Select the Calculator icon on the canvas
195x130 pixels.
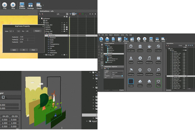131,47
